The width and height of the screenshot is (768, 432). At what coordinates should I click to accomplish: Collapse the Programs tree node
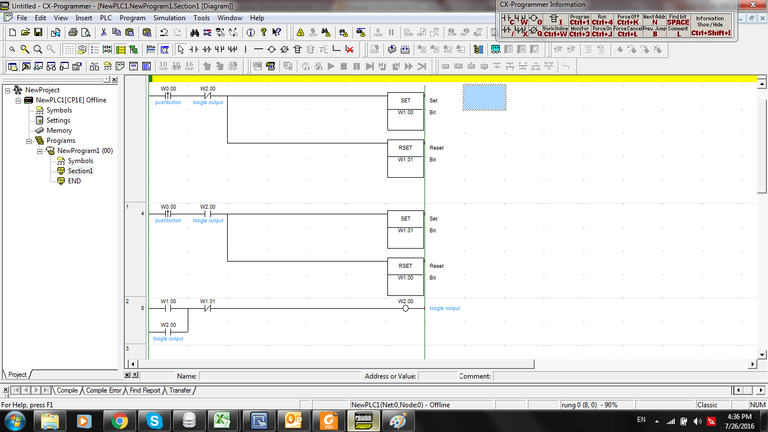[x=29, y=141]
